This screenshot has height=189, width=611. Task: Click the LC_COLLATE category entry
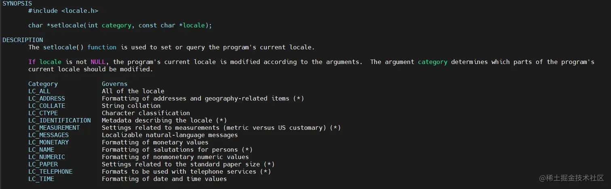pos(46,106)
